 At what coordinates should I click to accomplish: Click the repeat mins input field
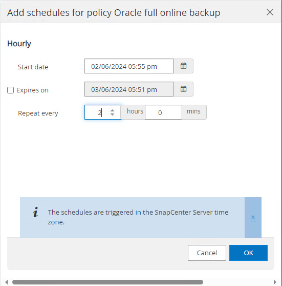[163, 112]
